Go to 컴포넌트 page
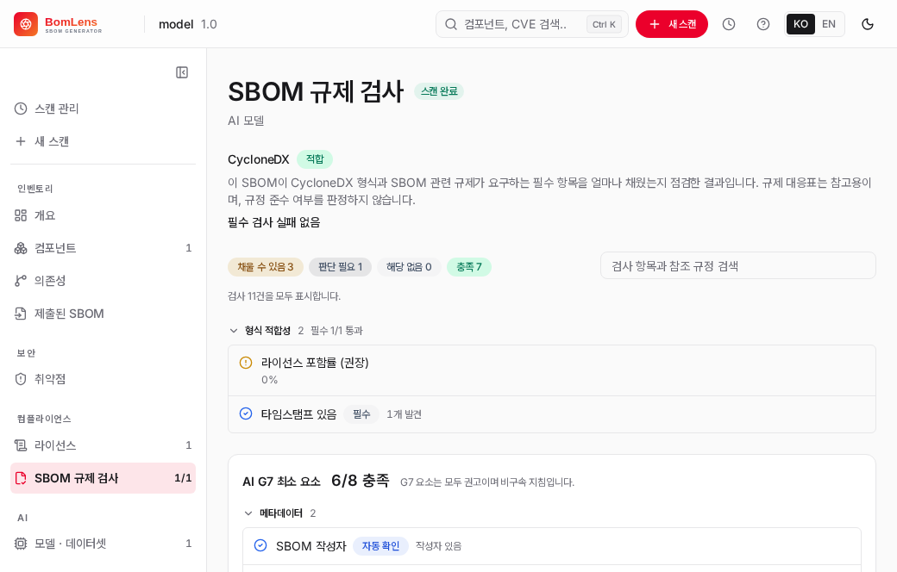 (x=103, y=248)
